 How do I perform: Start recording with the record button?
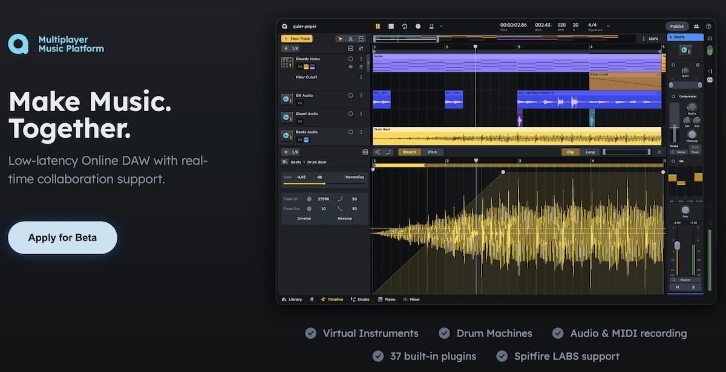point(417,27)
